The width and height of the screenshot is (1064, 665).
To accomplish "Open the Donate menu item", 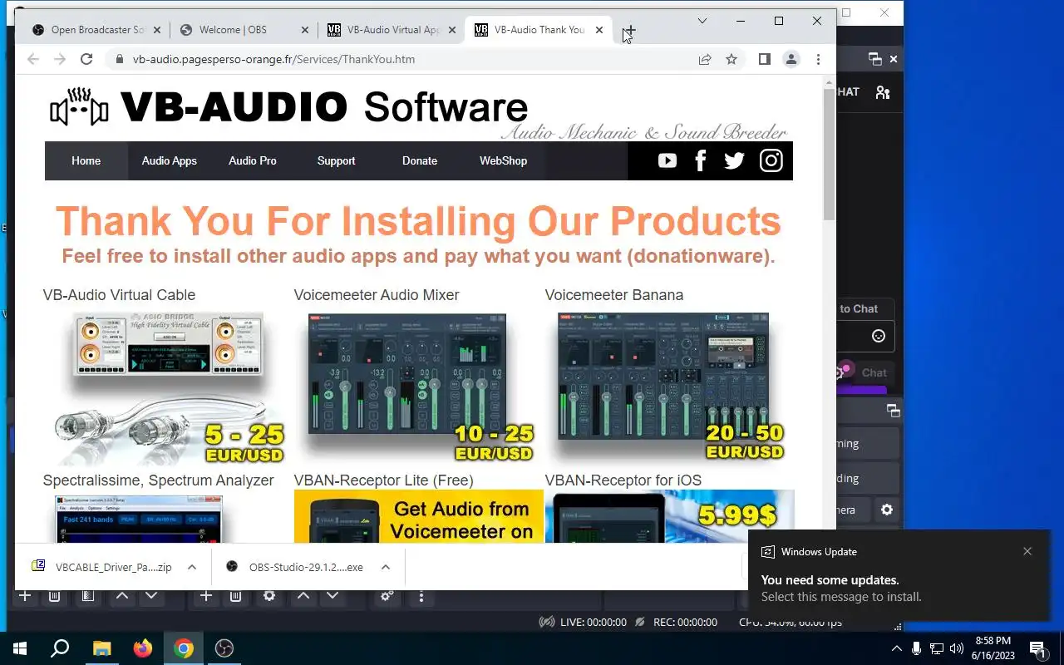I will click(420, 160).
